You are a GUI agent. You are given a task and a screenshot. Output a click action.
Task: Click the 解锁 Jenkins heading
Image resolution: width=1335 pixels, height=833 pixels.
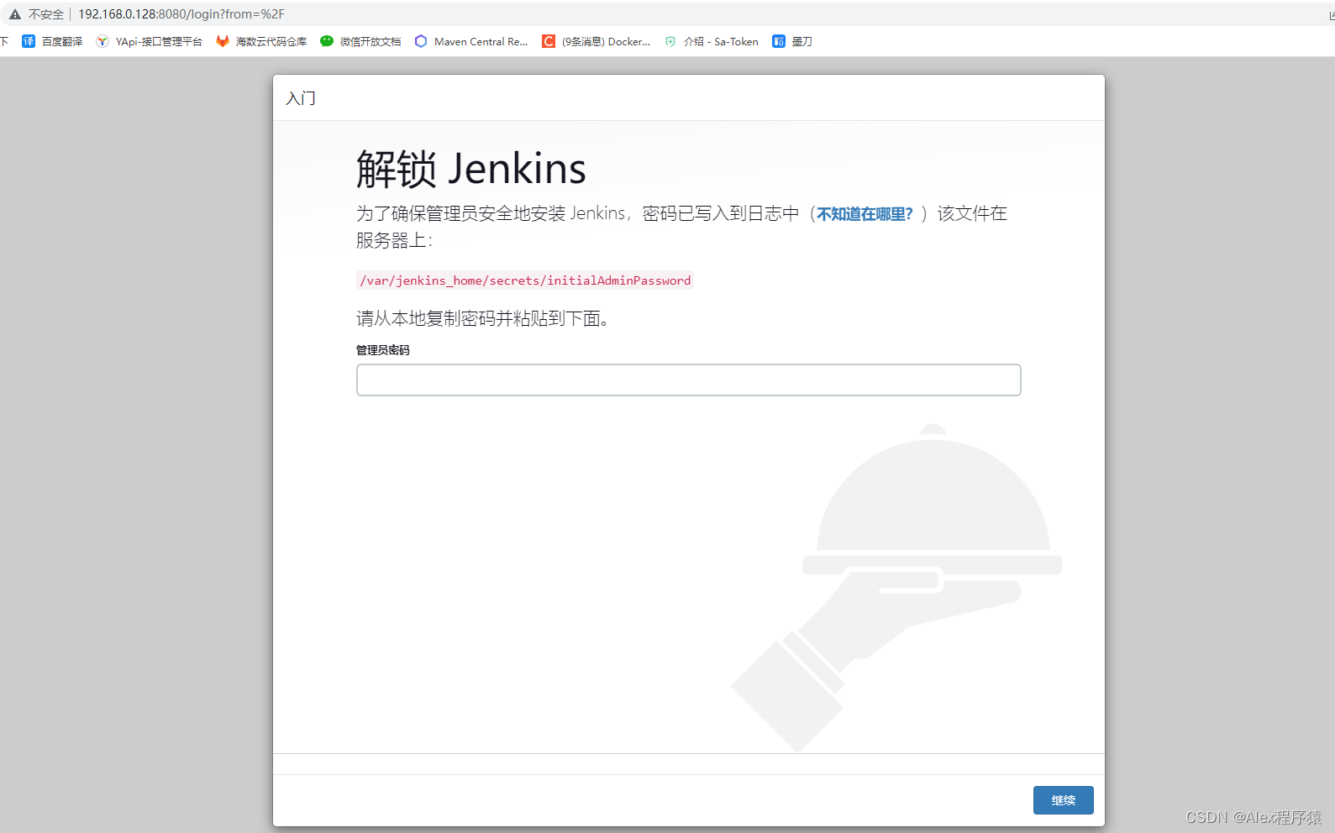pos(470,168)
